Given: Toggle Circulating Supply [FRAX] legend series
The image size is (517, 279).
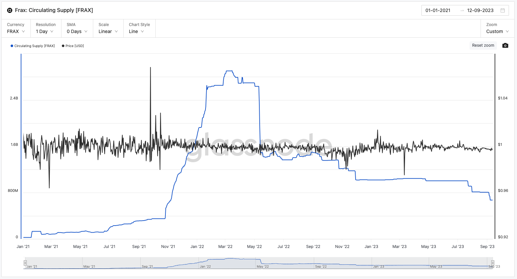Looking at the screenshot, I should click(33, 46).
